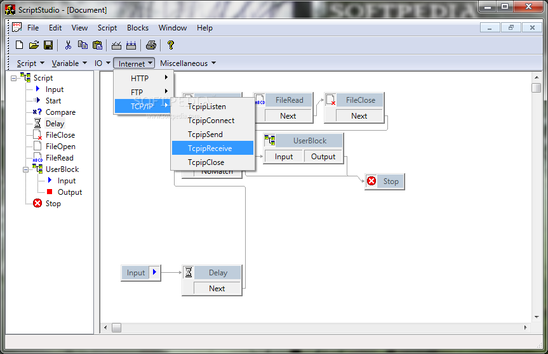The image size is (548, 354).
Task: Click the Delay hourglass icon in the tree
Action: click(x=37, y=123)
